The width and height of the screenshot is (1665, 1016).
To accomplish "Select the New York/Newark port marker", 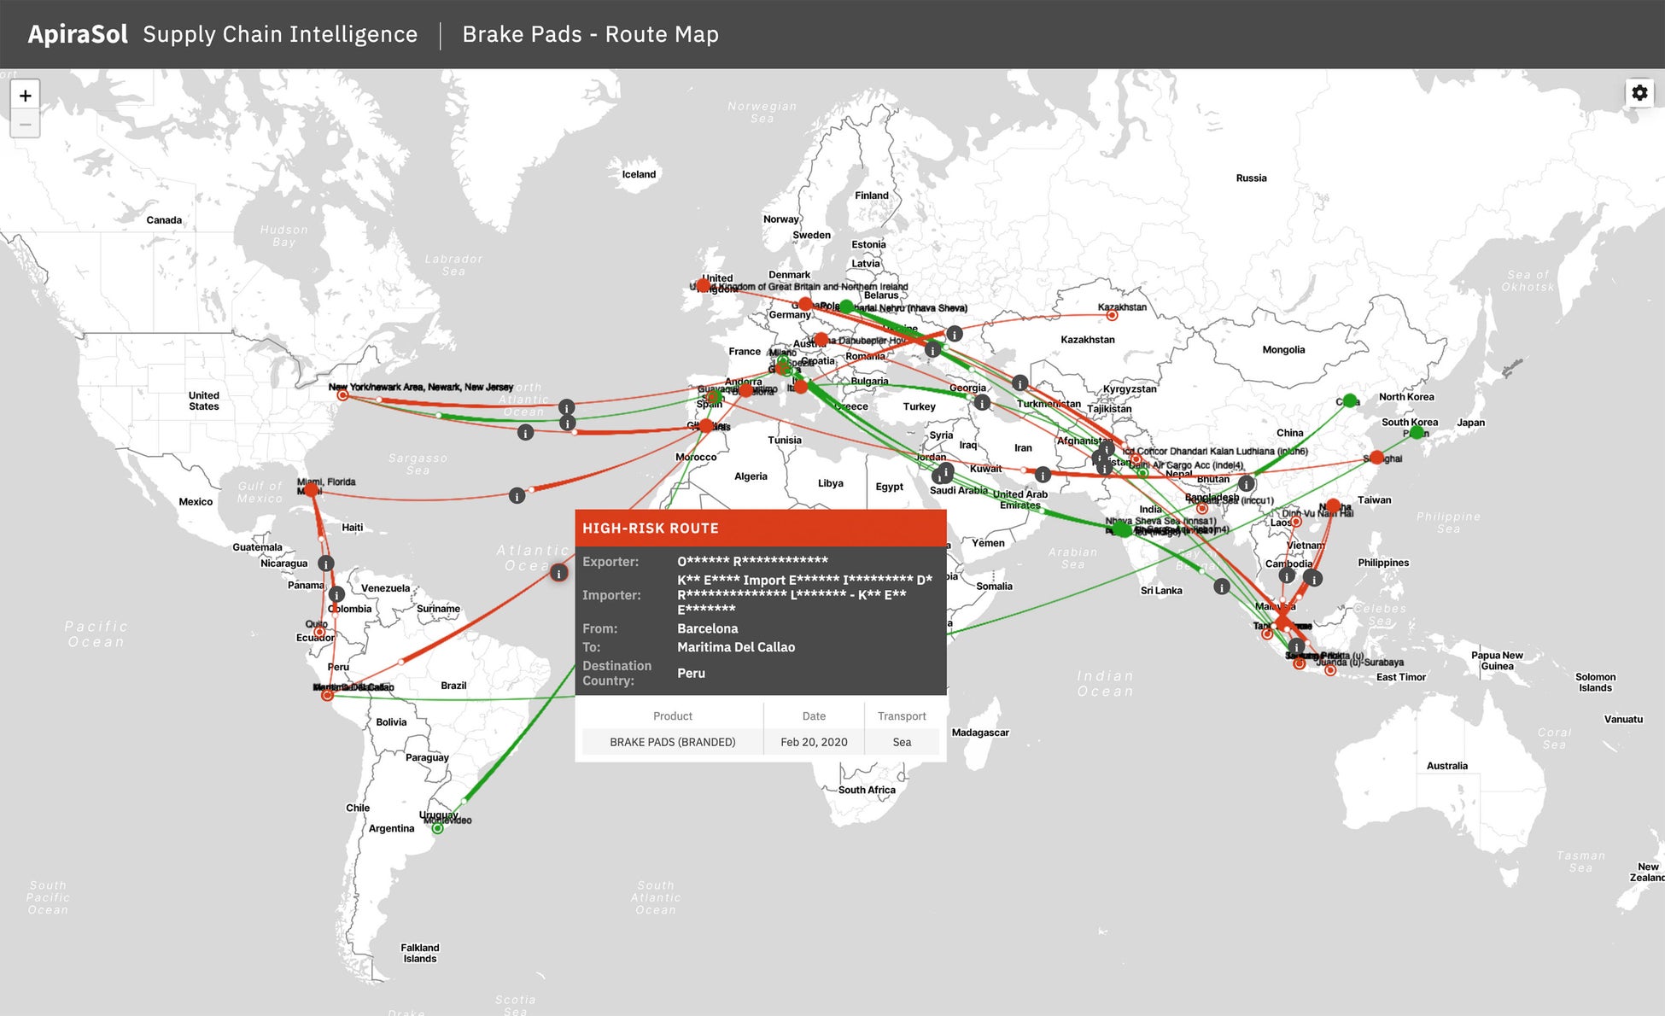I will tap(342, 395).
